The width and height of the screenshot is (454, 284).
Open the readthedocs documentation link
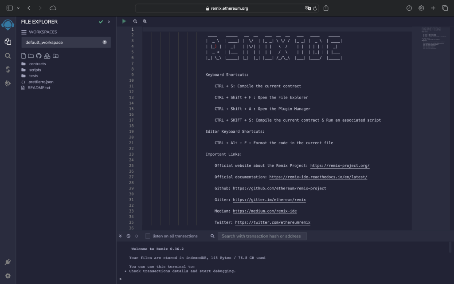coord(318,177)
